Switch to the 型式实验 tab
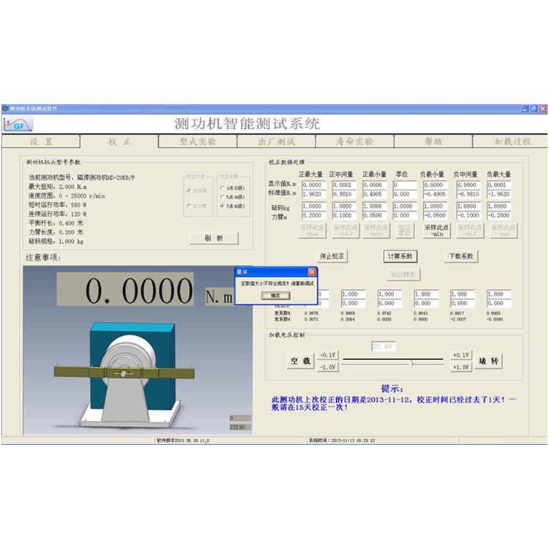This screenshot has width=549, height=549. point(198,142)
